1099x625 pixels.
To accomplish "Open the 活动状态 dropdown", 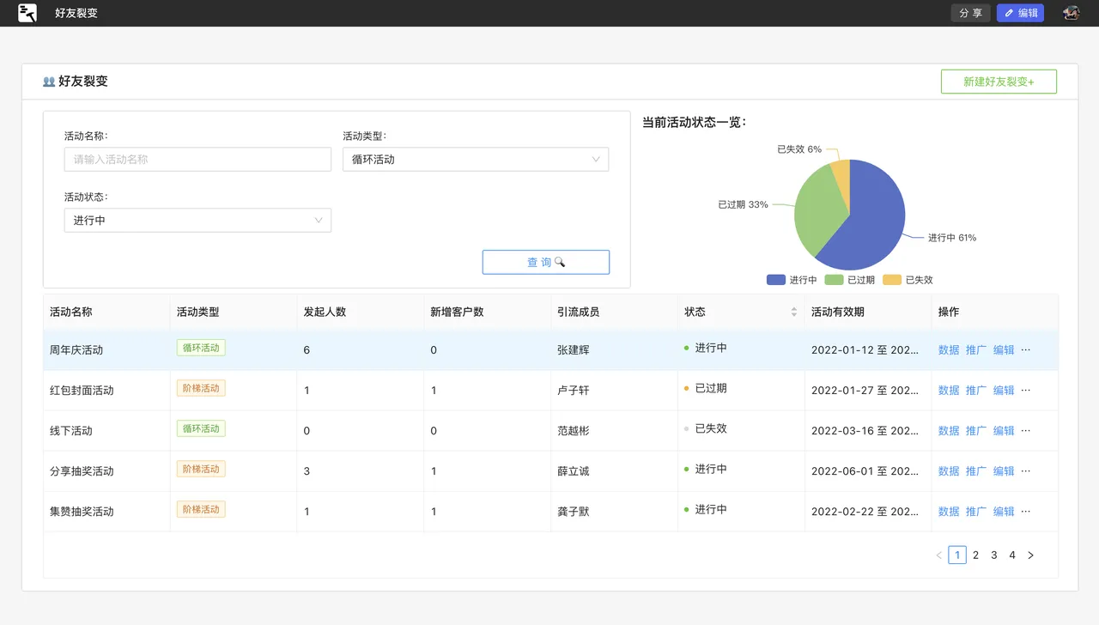I will pos(197,220).
